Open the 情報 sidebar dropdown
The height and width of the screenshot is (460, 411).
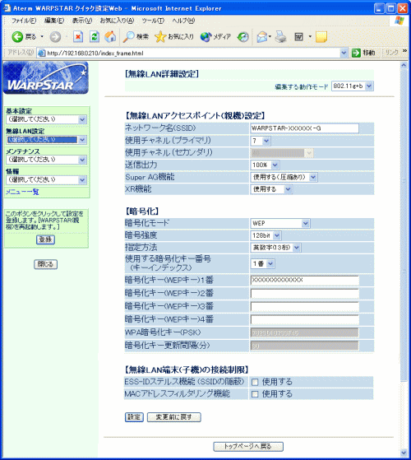(x=47, y=179)
